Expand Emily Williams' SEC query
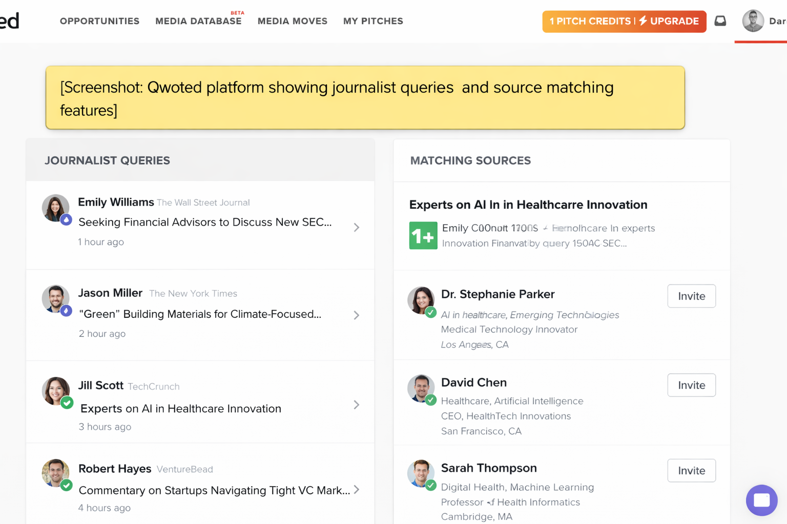Screen dimensions: 787x524 click(357, 227)
